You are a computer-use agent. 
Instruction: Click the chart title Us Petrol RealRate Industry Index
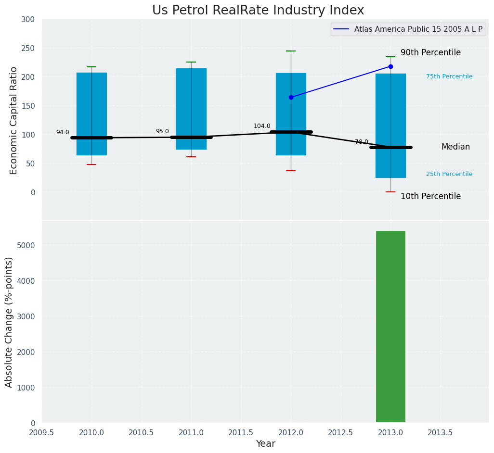pos(258,11)
